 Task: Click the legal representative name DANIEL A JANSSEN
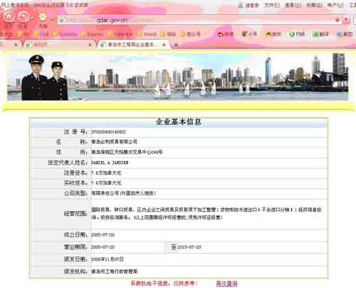110,163
